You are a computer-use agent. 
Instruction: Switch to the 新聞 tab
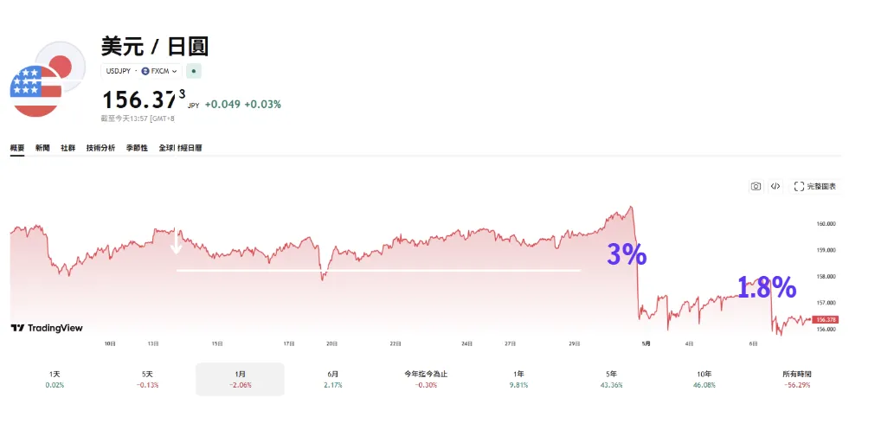pos(42,148)
